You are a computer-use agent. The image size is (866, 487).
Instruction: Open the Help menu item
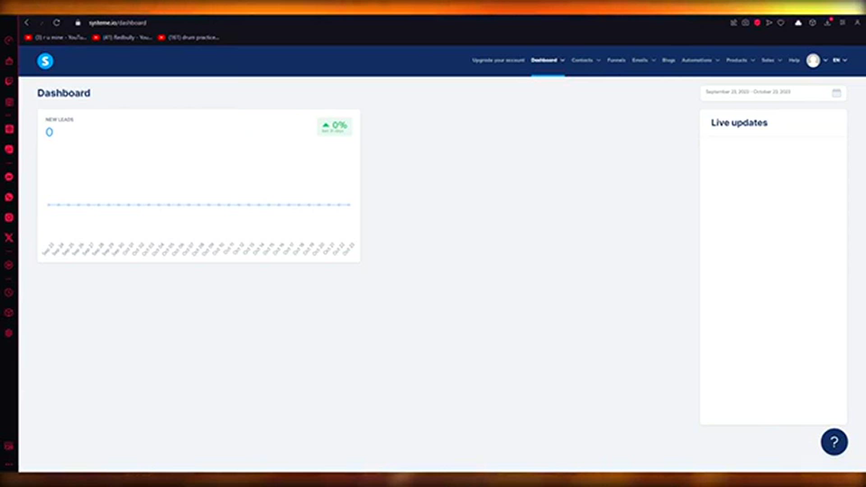point(794,60)
